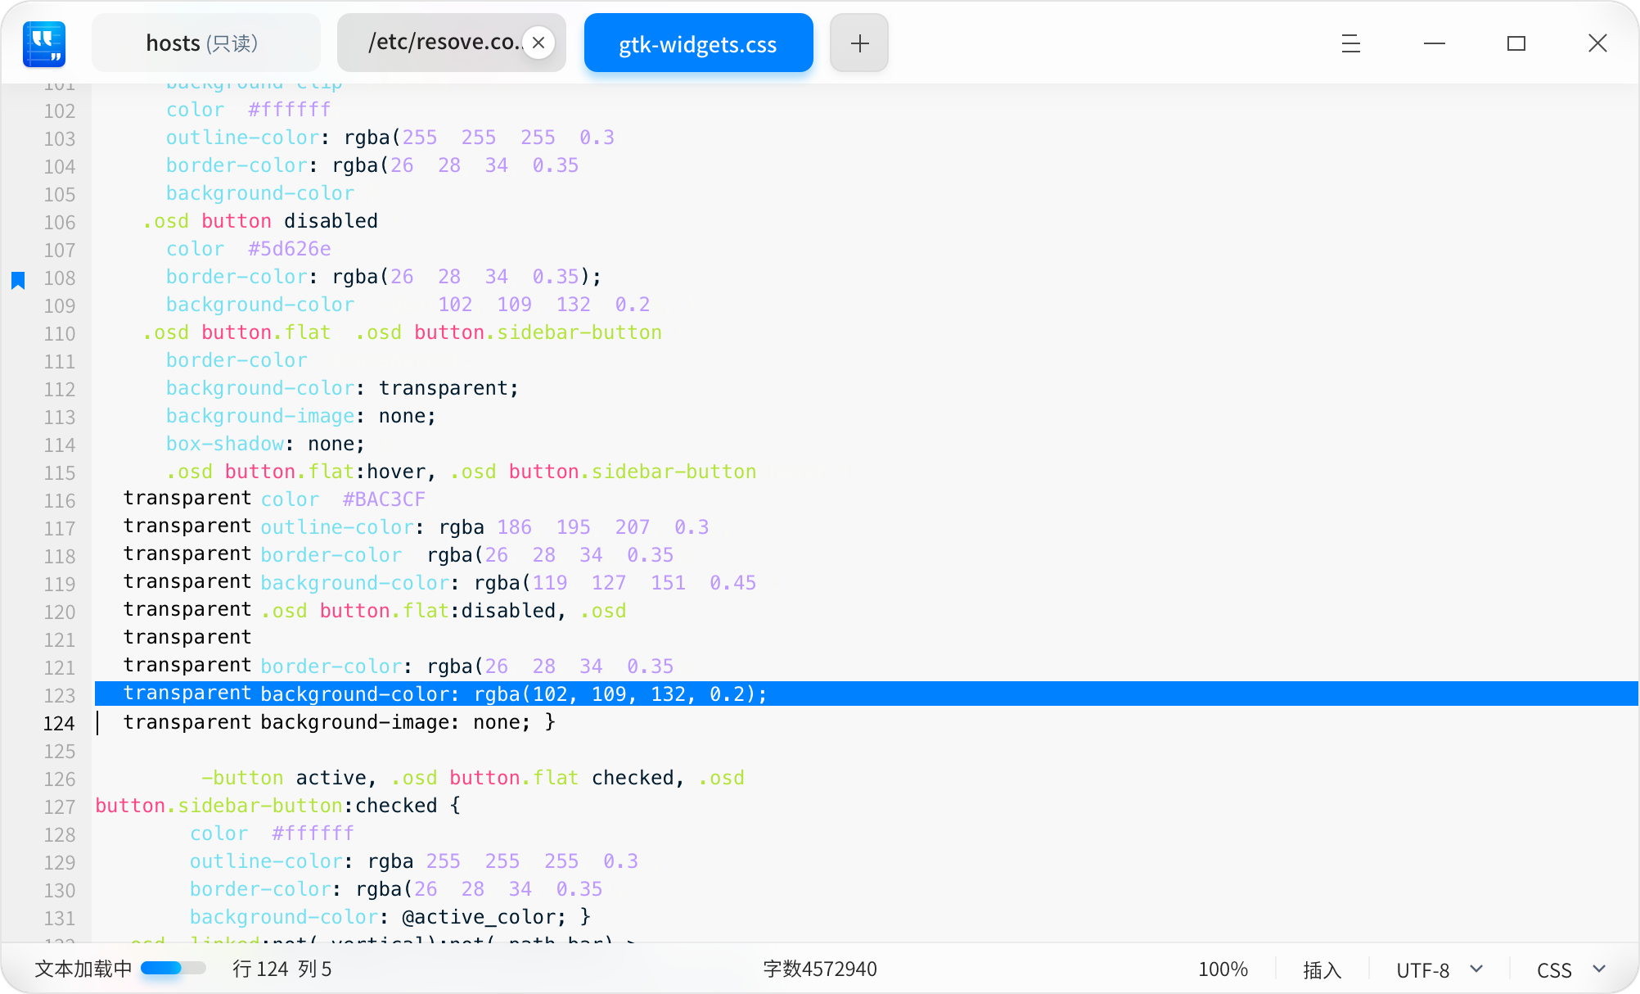Click 'disabled' text on line 106
The width and height of the screenshot is (1640, 994).
coord(331,221)
